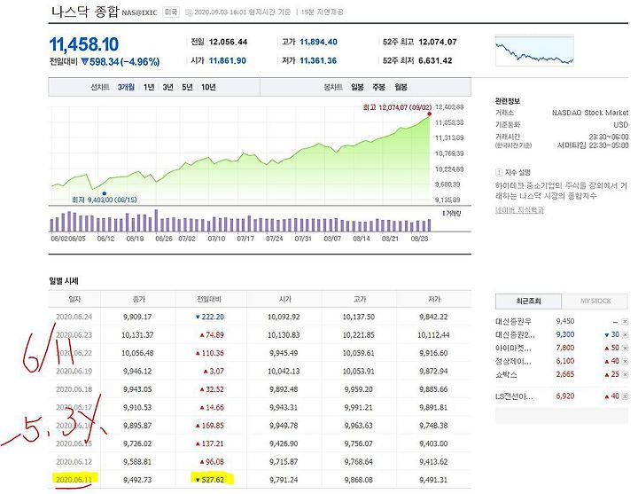The image size is (638, 494).
Task: Click closing price 9,492.73
Action: (137, 480)
